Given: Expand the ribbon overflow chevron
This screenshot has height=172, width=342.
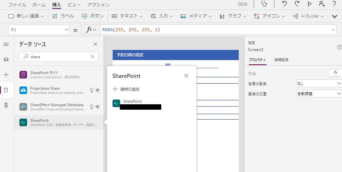Looking at the screenshot, I should 334,16.
